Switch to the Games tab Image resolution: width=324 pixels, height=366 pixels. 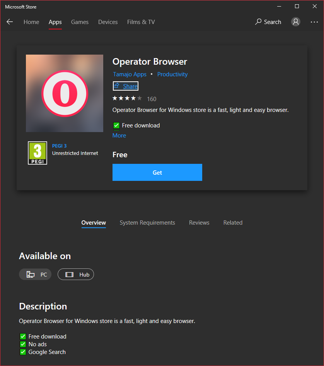click(80, 22)
